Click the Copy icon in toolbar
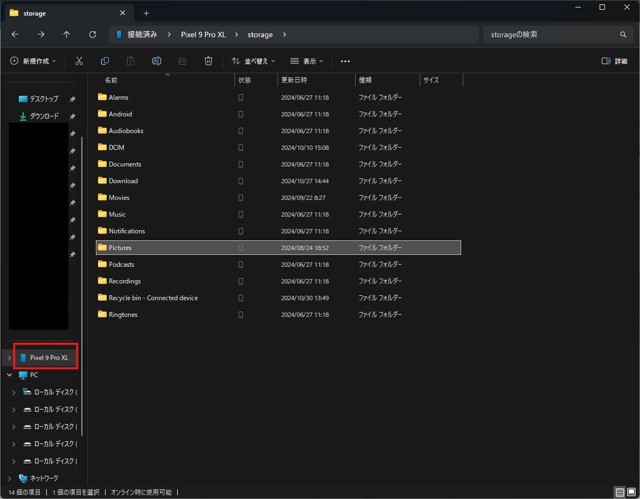The height and width of the screenshot is (499, 640). (105, 61)
